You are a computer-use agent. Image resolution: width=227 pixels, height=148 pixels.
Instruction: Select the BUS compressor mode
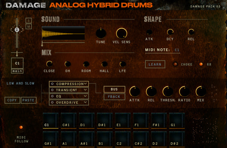[114, 89]
